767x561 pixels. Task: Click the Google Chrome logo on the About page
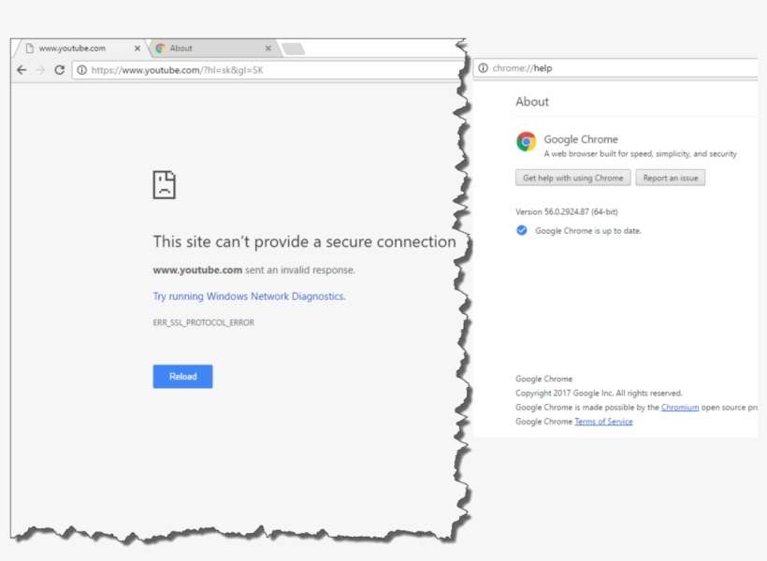(525, 140)
